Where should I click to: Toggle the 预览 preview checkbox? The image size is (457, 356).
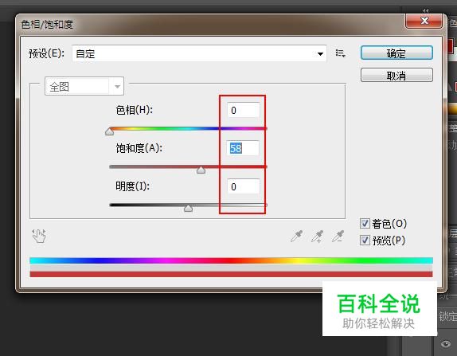point(365,241)
